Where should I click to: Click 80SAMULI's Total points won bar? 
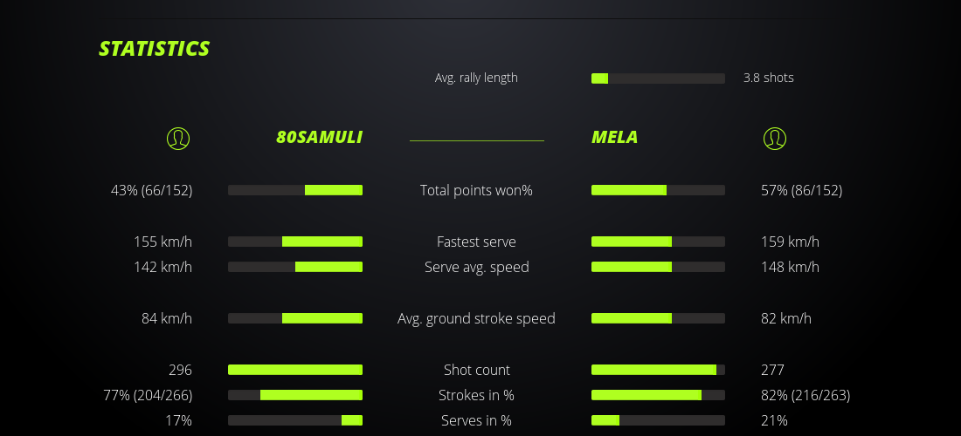tap(295, 190)
